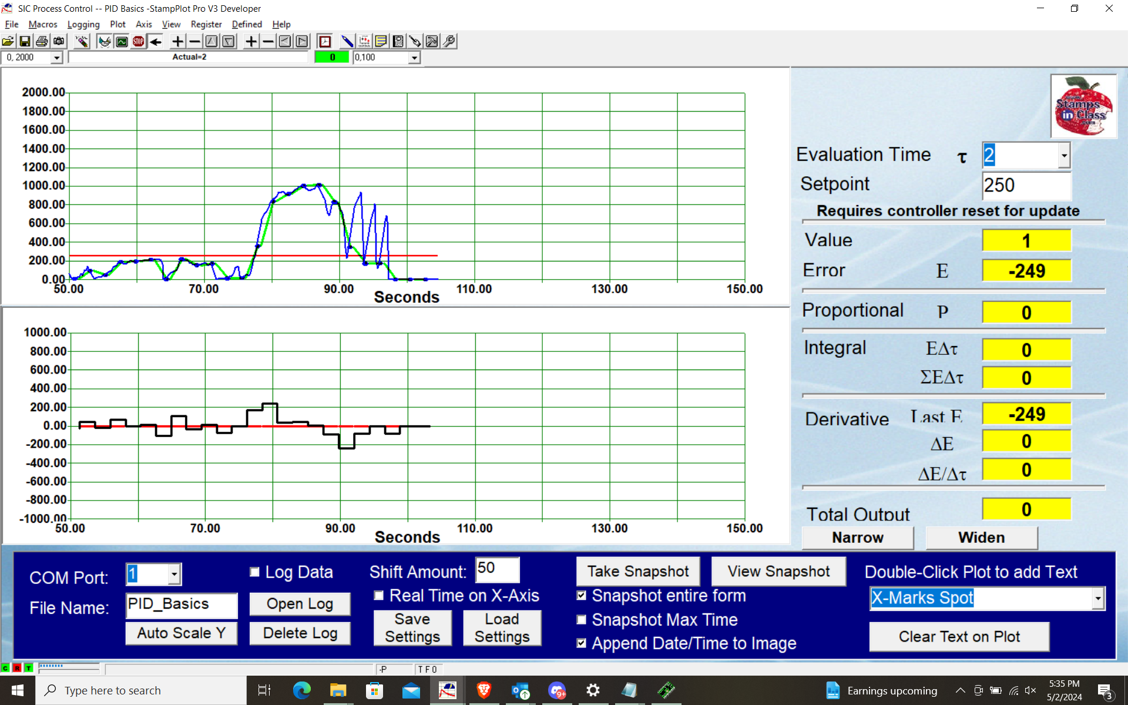Click the first plus icon for Y axis
This screenshot has width=1128, height=705.
tap(177, 41)
